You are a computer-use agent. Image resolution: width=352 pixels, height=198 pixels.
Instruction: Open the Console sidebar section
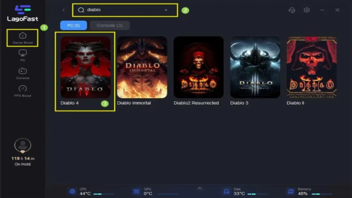pyautogui.click(x=23, y=73)
